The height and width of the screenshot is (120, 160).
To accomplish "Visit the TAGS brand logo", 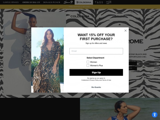I will point(99,2).
